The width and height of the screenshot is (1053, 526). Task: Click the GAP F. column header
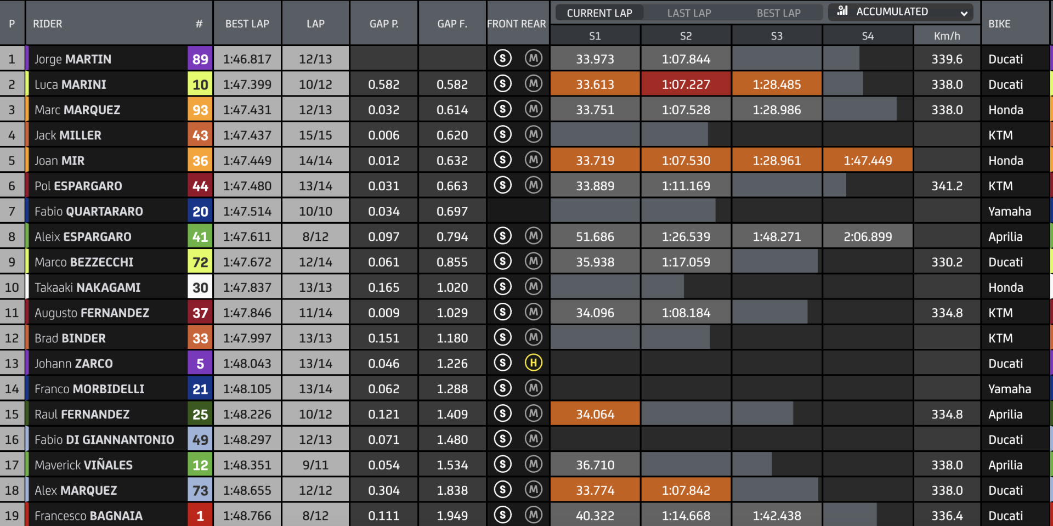452,24
